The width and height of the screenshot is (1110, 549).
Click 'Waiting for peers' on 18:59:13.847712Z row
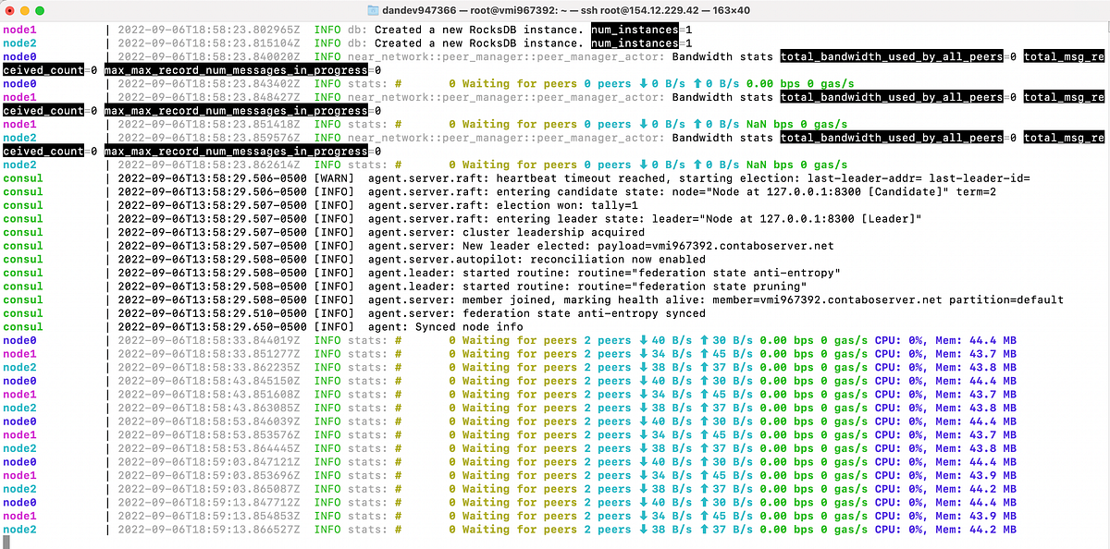[520, 502]
